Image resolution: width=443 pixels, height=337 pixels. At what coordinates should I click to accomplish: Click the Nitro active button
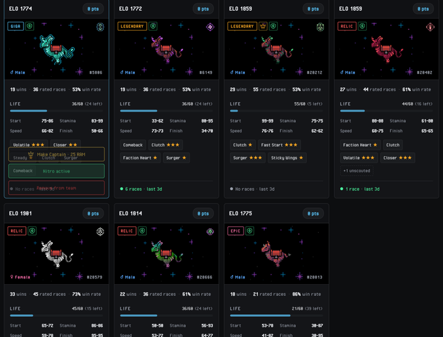[x=57, y=171]
